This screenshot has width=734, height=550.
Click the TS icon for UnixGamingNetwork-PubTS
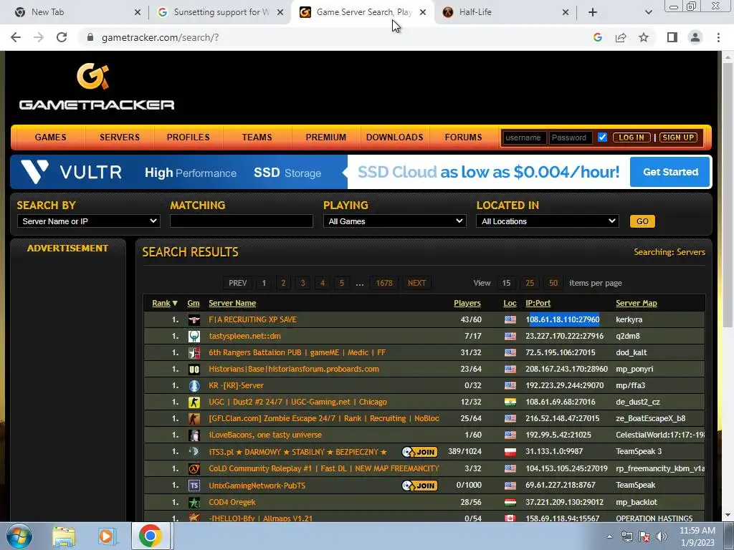pos(194,486)
